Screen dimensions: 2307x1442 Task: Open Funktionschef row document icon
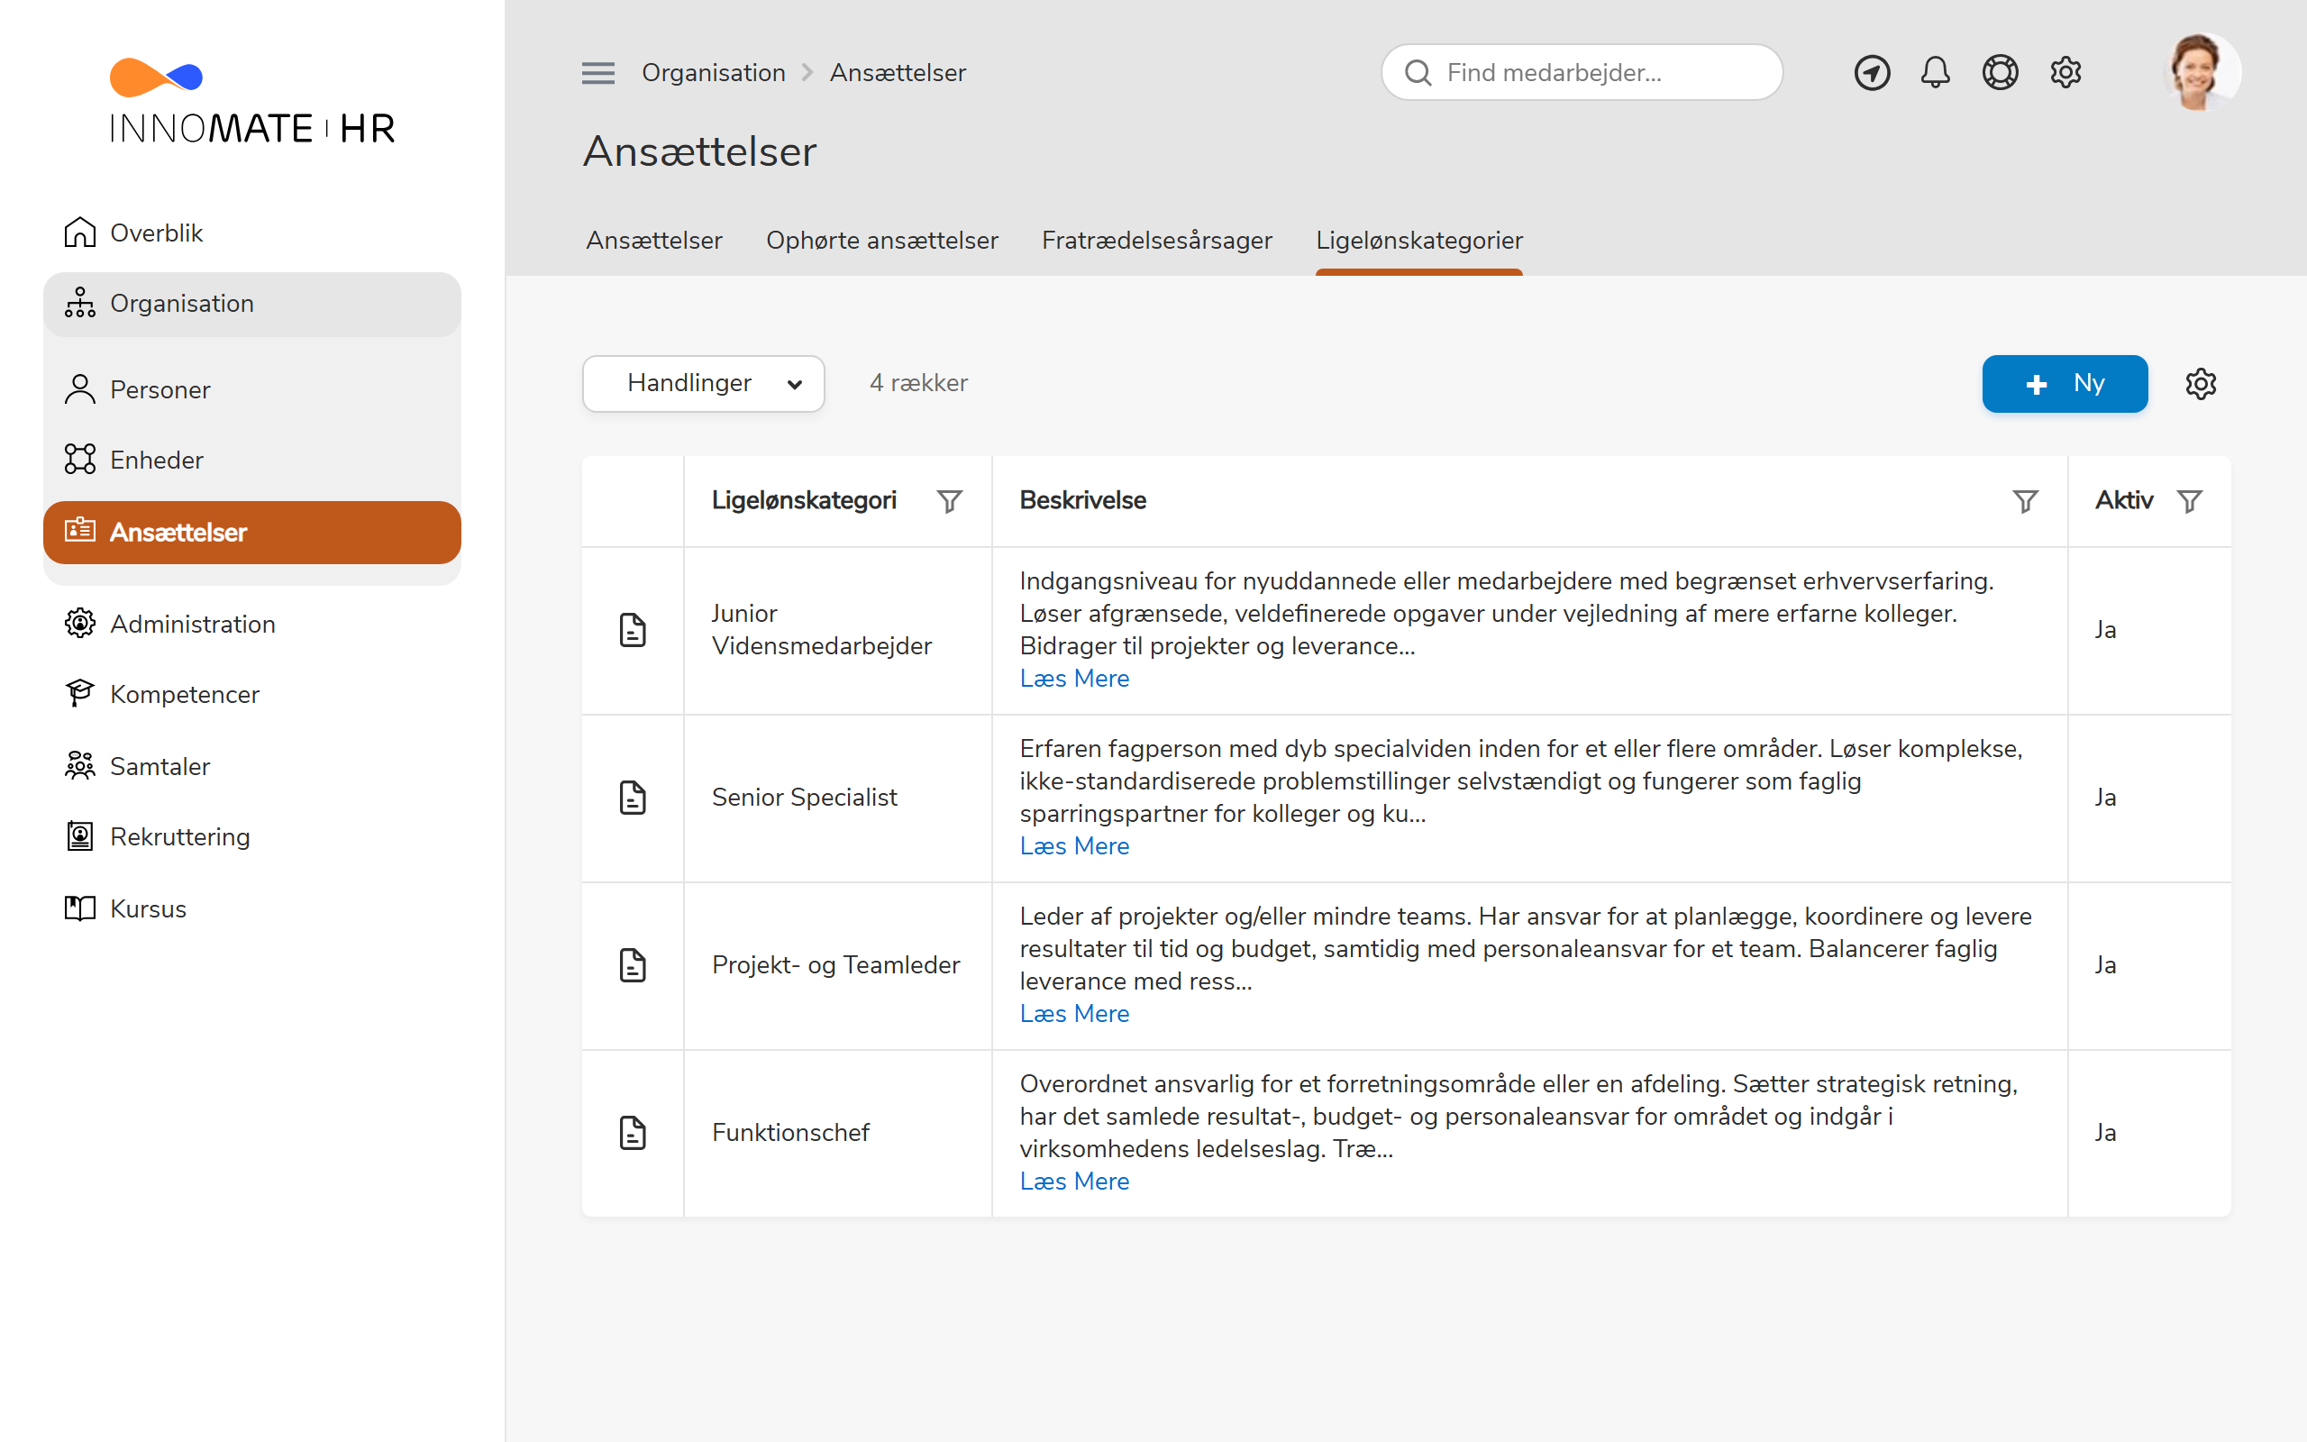point(633,1132)
